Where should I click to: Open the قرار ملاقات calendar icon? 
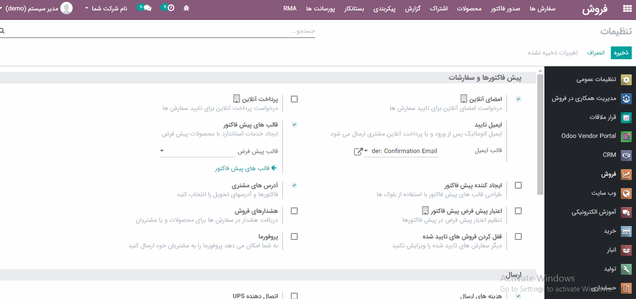[627, 118]
